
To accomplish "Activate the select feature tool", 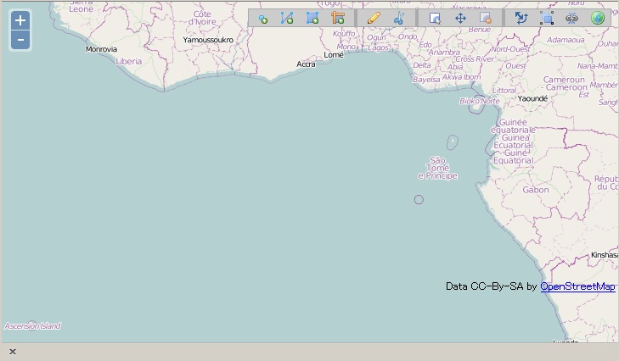I will [436, 19].
